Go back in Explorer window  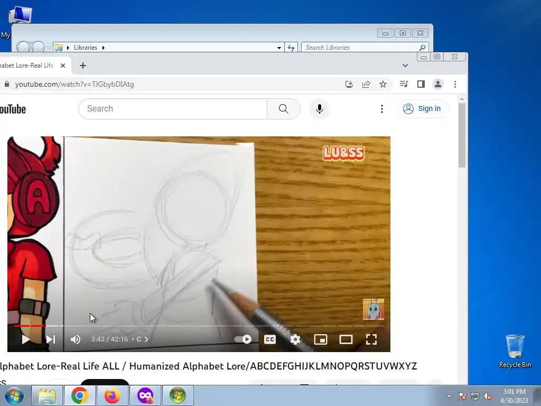tap(23, 47)
